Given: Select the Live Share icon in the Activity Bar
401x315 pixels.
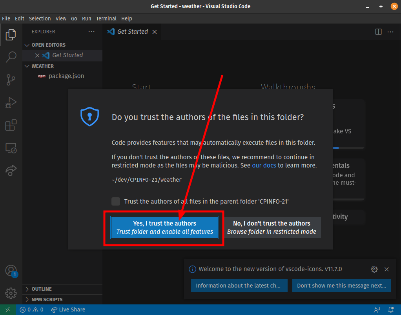Looking at the screenshot, I should tap(11, 170).
